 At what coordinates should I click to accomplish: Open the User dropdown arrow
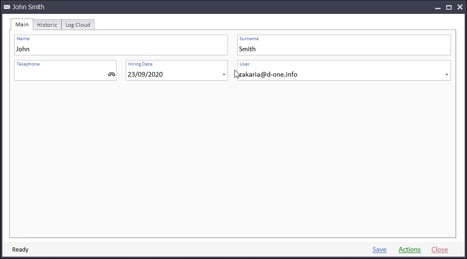[447, 75]
